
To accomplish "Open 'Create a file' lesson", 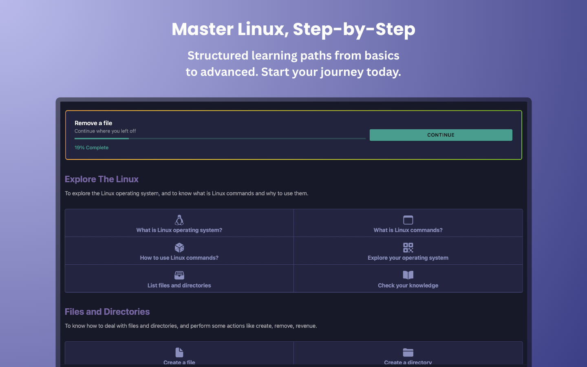I will point(179,353).
